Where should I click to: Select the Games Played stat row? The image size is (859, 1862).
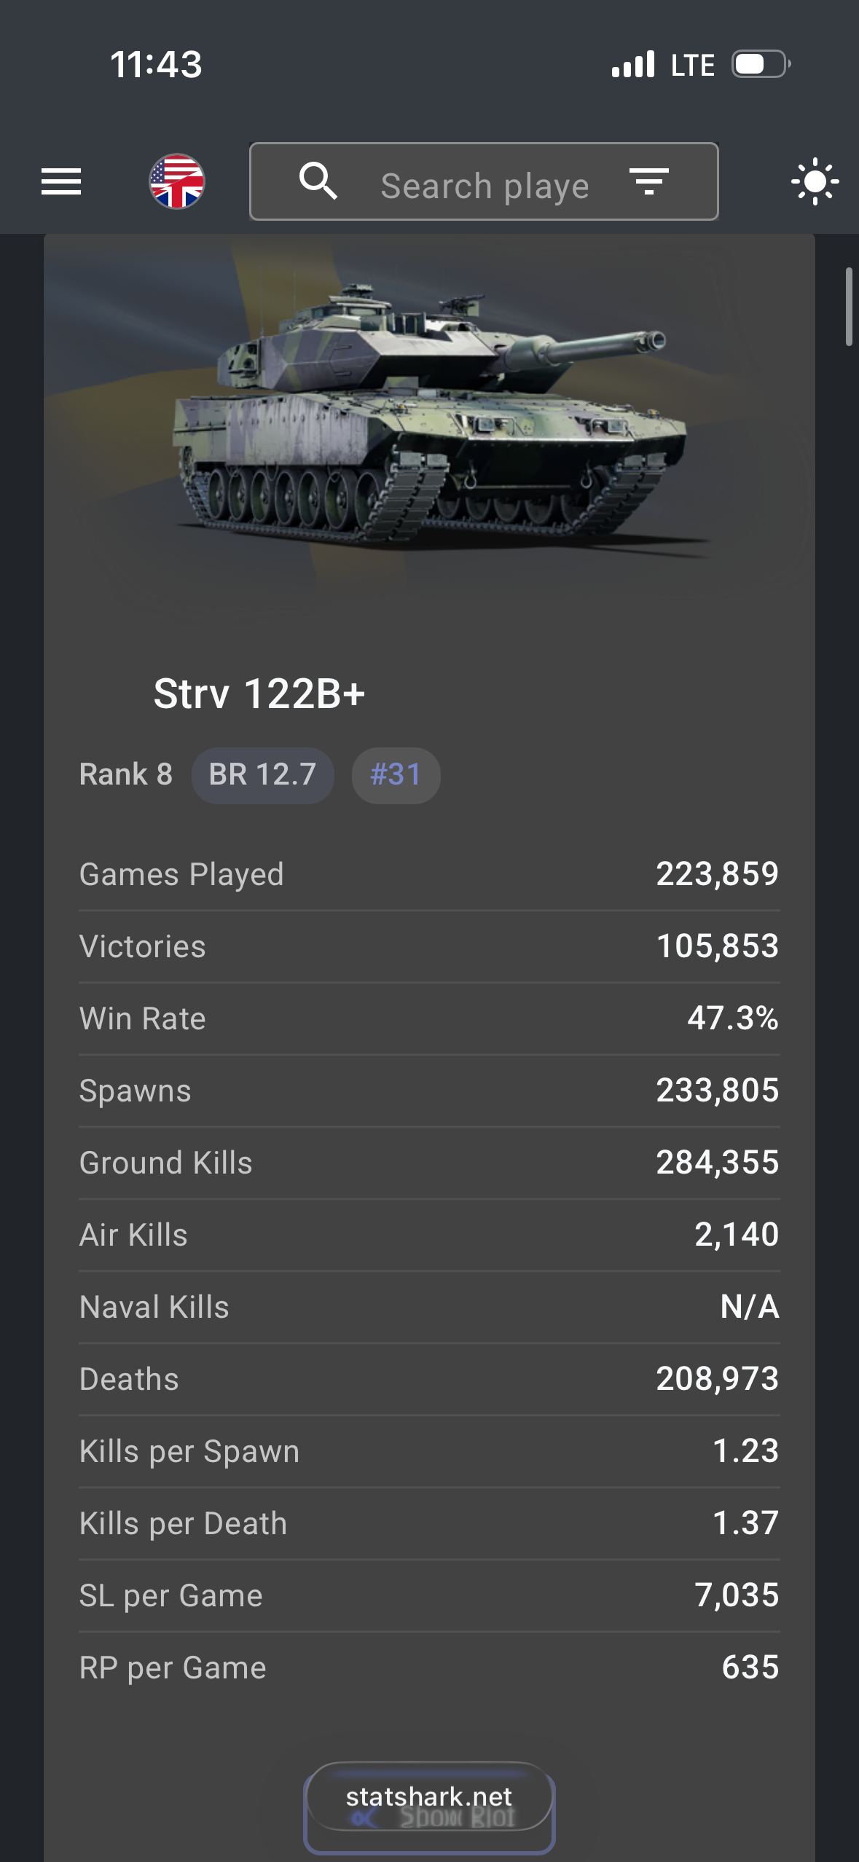click(428, 874)
